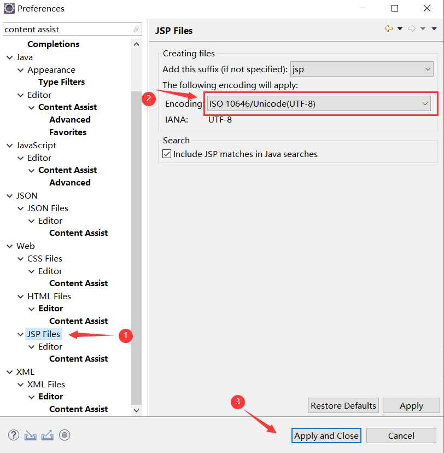Open the jsp suffix dropdown
This screenshot has height=453, width=444.
[x=362, y=69]
